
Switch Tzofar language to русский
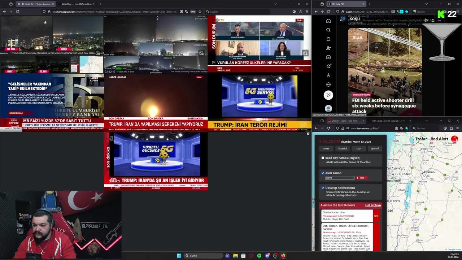(375, 148)
